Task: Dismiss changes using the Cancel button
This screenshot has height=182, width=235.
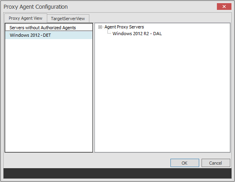Action: pos(216,163)
